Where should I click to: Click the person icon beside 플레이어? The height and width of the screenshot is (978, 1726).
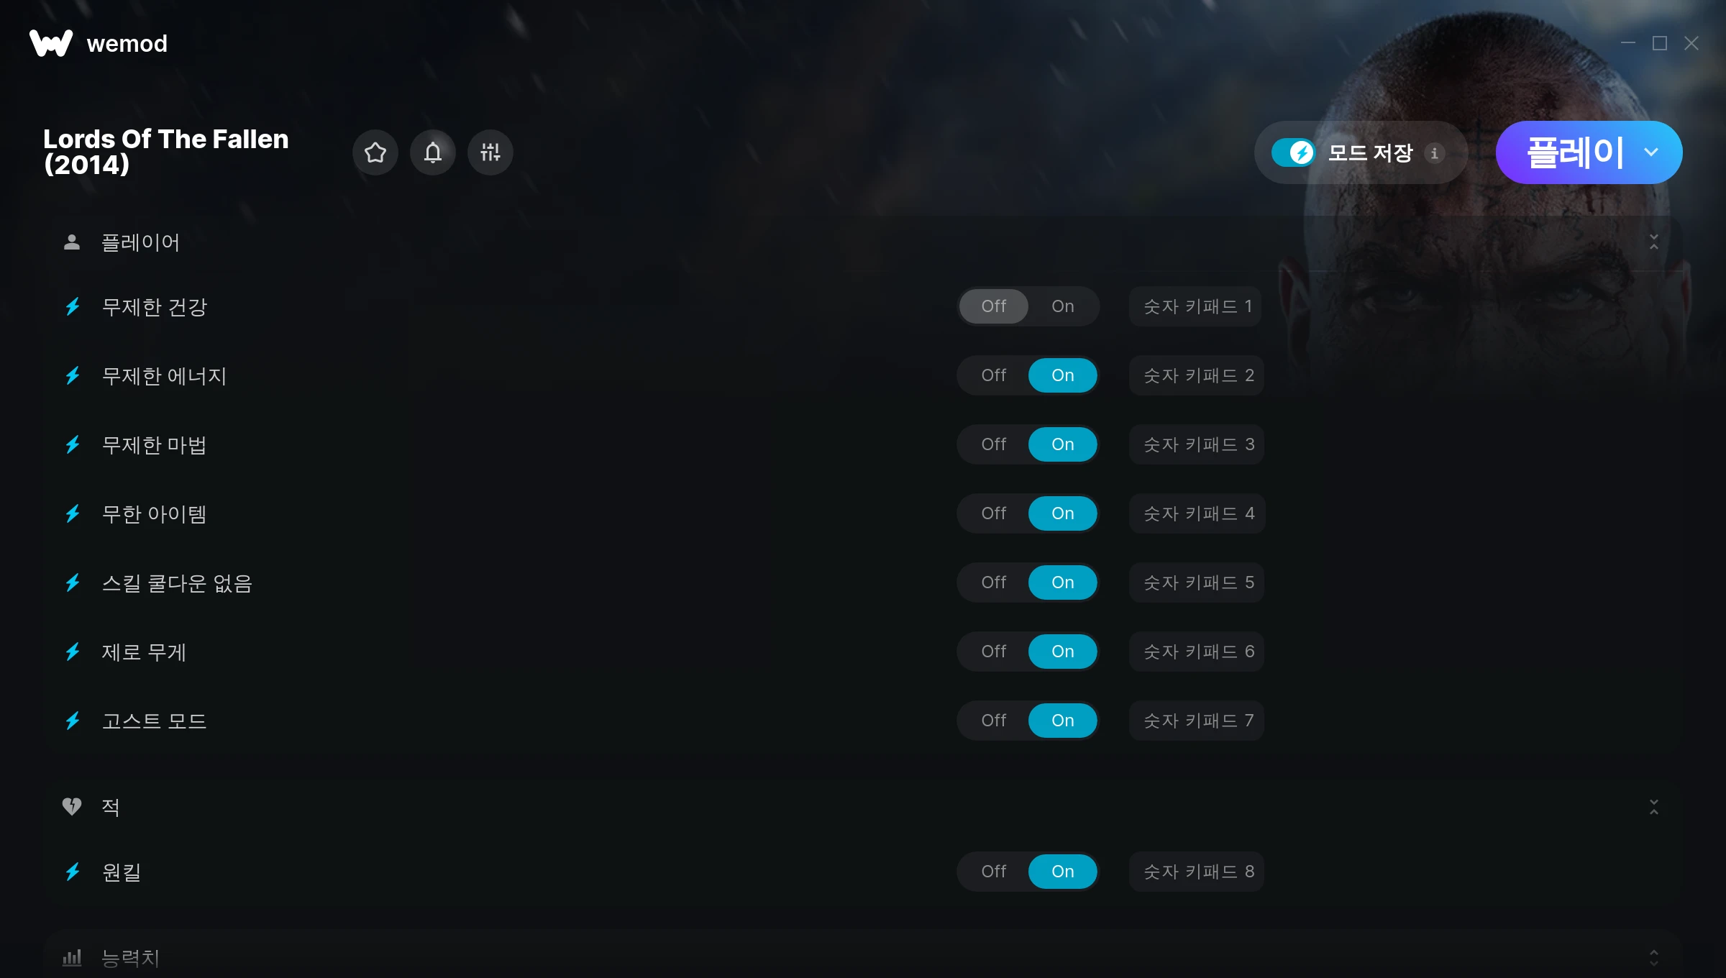(x=72, y=242)
